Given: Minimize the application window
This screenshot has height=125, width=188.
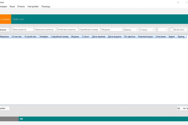Looking at the screenshot, I should (178, 2).
